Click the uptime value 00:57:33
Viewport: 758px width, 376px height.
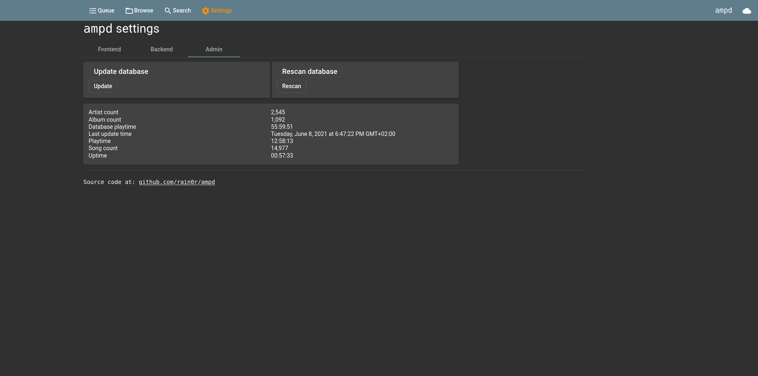[282, 156]
